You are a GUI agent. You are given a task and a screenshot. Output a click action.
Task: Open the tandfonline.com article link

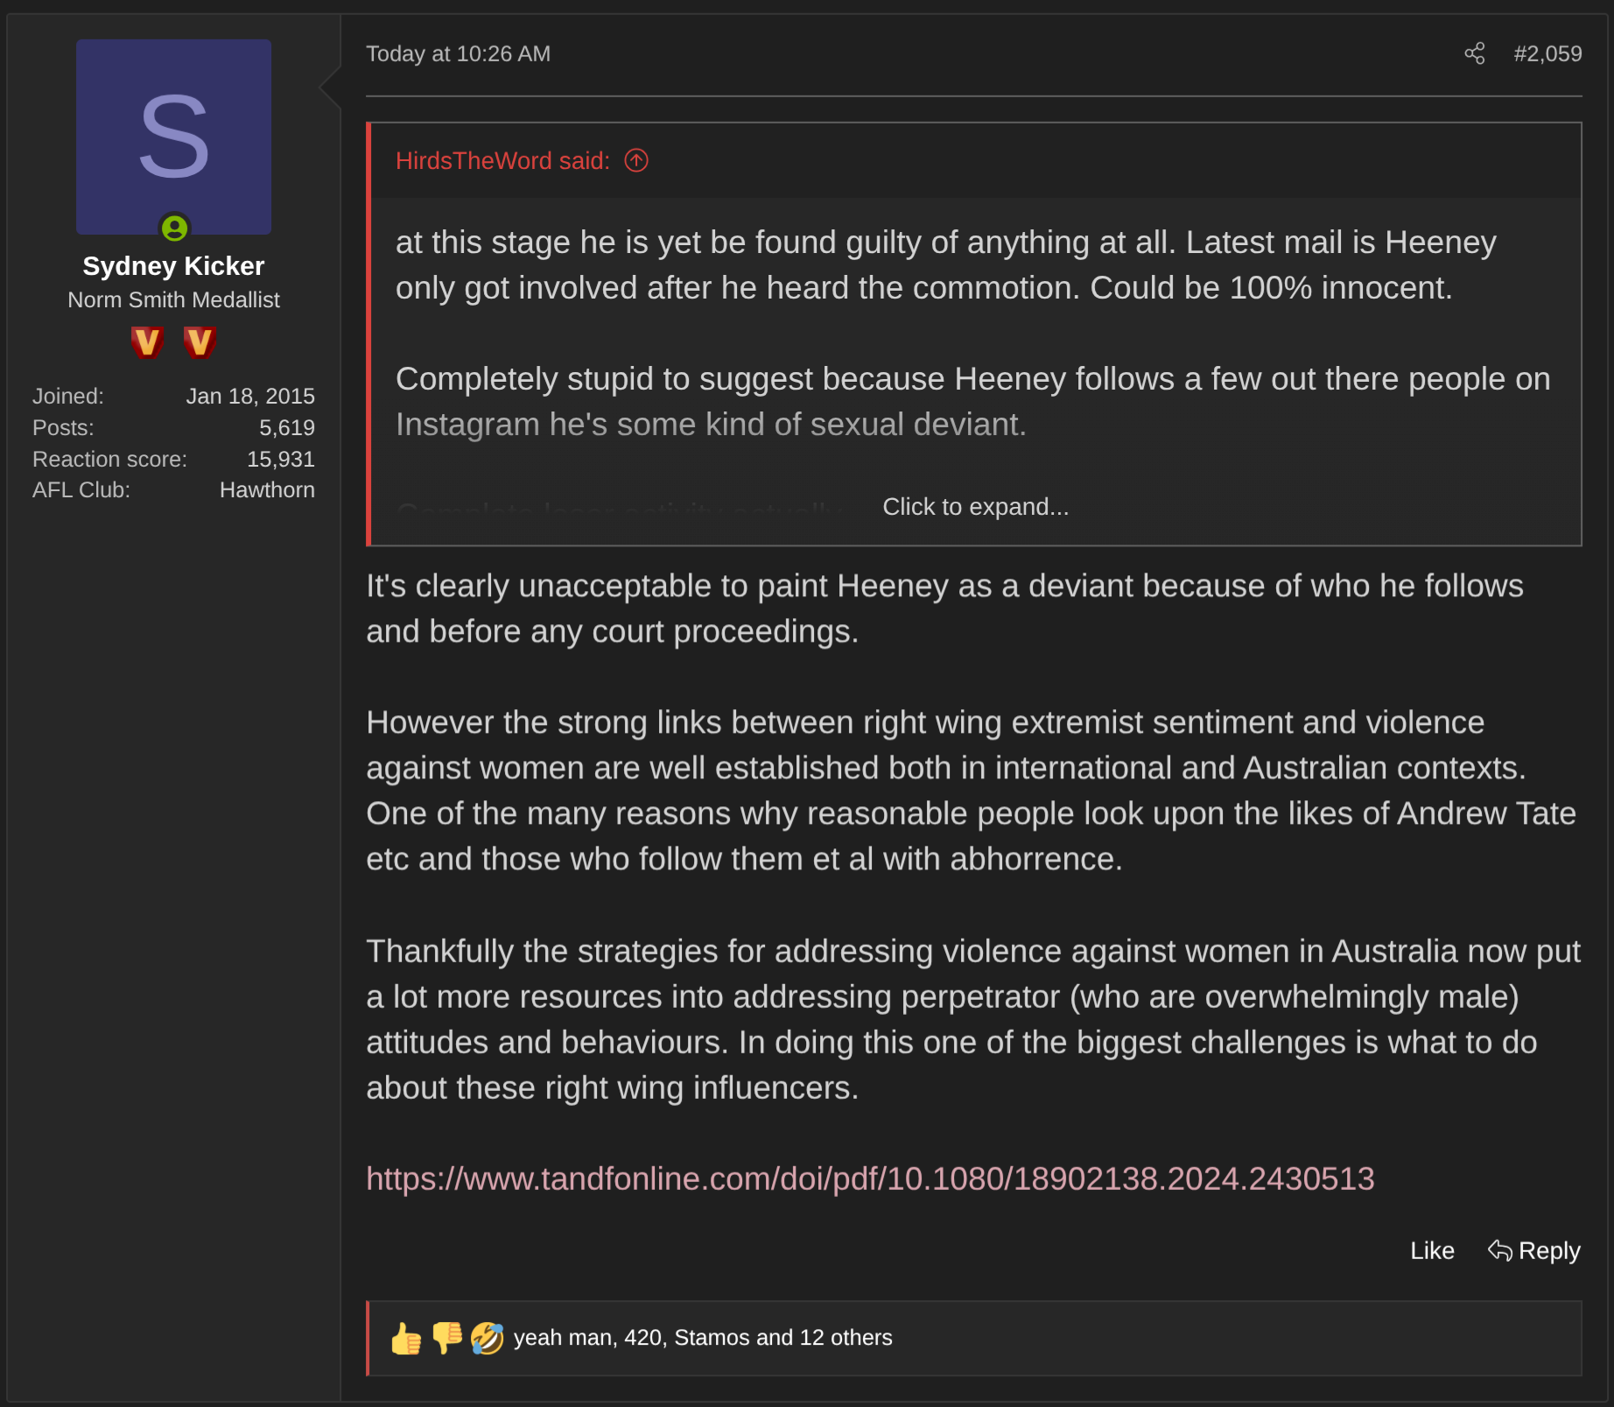coord(870,1178)
